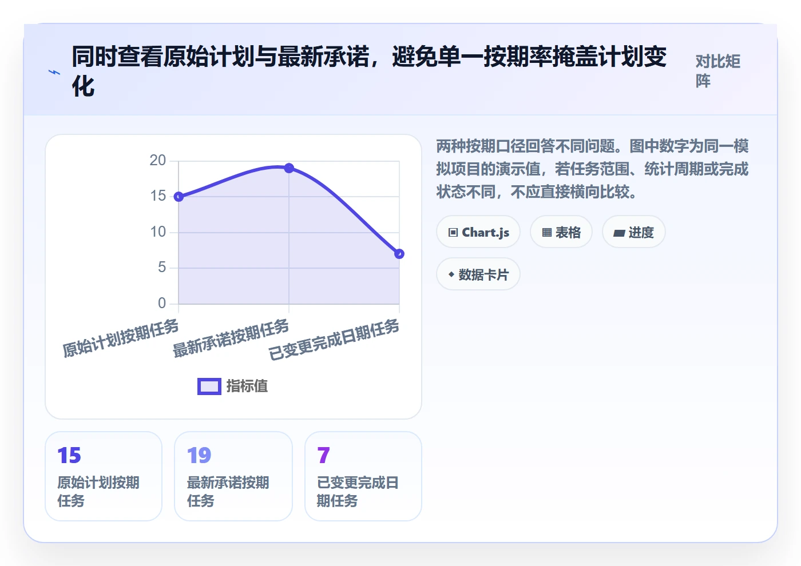
Task: Click the y-axis value 10
Action: [158, 232]
